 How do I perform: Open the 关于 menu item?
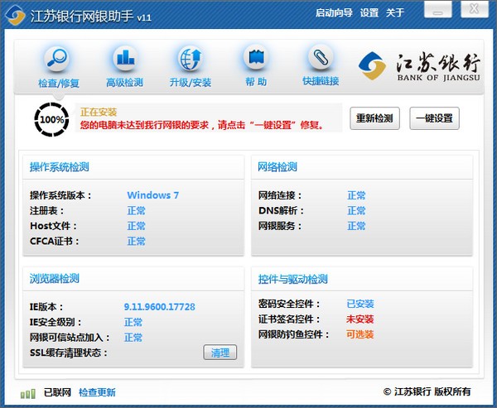click(x=395, y=12)
